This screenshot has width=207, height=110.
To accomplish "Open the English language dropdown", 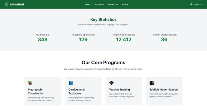I will 196,4.
